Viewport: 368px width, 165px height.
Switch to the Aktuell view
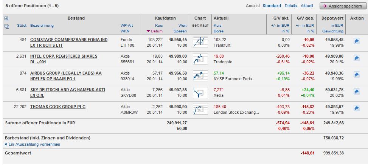click(307, 6)
